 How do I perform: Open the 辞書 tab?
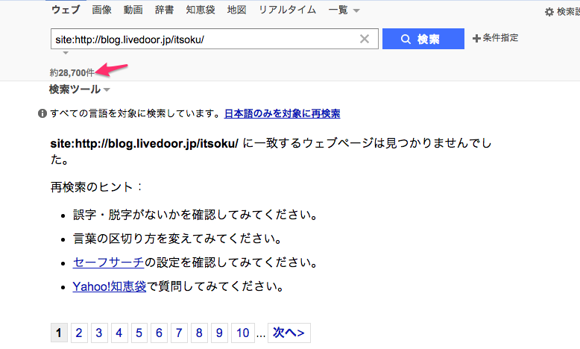click(x=165, y=10)
